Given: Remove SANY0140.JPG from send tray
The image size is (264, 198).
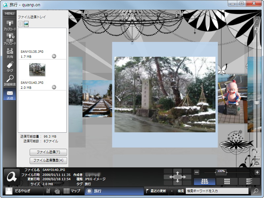Looking at the screenshot, I should pos(54,87).
